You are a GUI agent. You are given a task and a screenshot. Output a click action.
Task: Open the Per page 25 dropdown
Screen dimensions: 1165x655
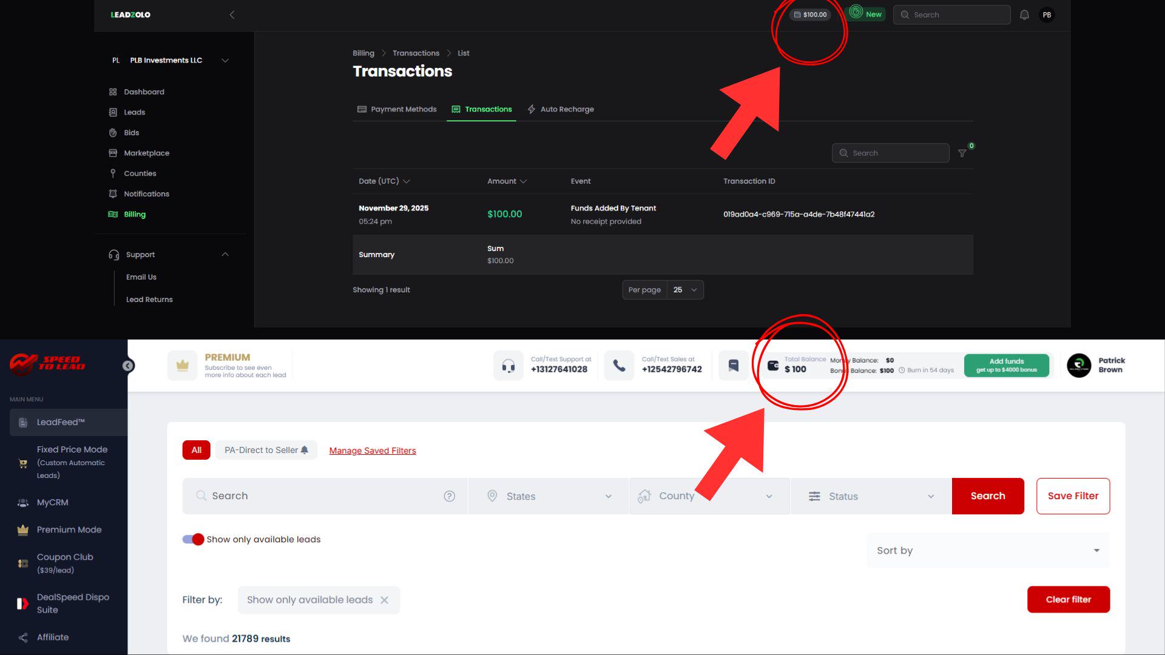tap(685, 290)
